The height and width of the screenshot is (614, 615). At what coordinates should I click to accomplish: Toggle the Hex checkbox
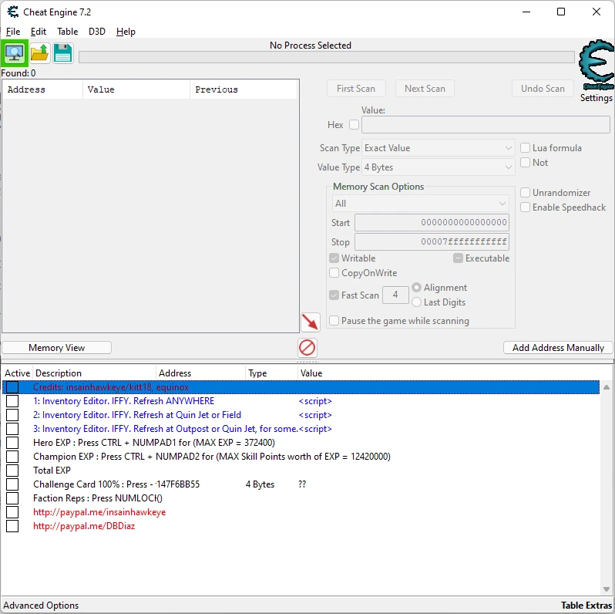[x=354, y=125]
